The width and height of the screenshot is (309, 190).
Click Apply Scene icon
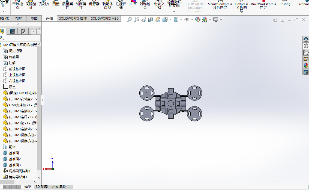[x=205, y=20]
